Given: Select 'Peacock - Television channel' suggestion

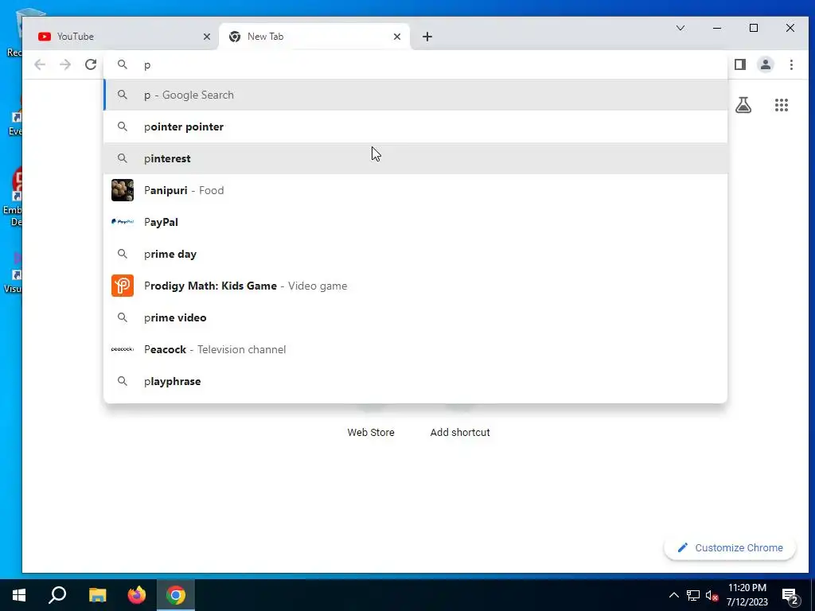Looking at the screenshot, I should pos(415,349).
